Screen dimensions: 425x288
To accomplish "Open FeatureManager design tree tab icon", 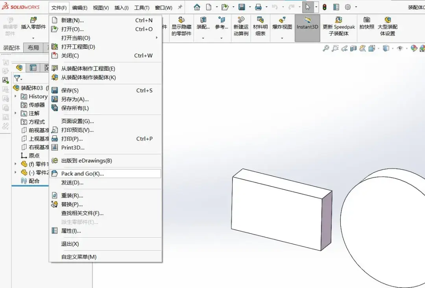I will (19, 67).
